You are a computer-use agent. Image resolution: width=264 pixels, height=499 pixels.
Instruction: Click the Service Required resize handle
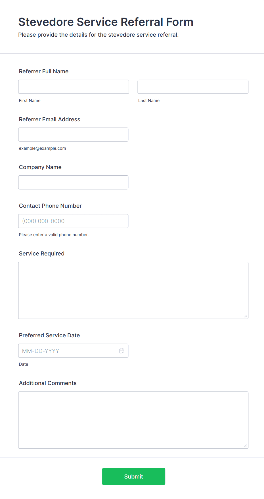[x=246, y=316]
